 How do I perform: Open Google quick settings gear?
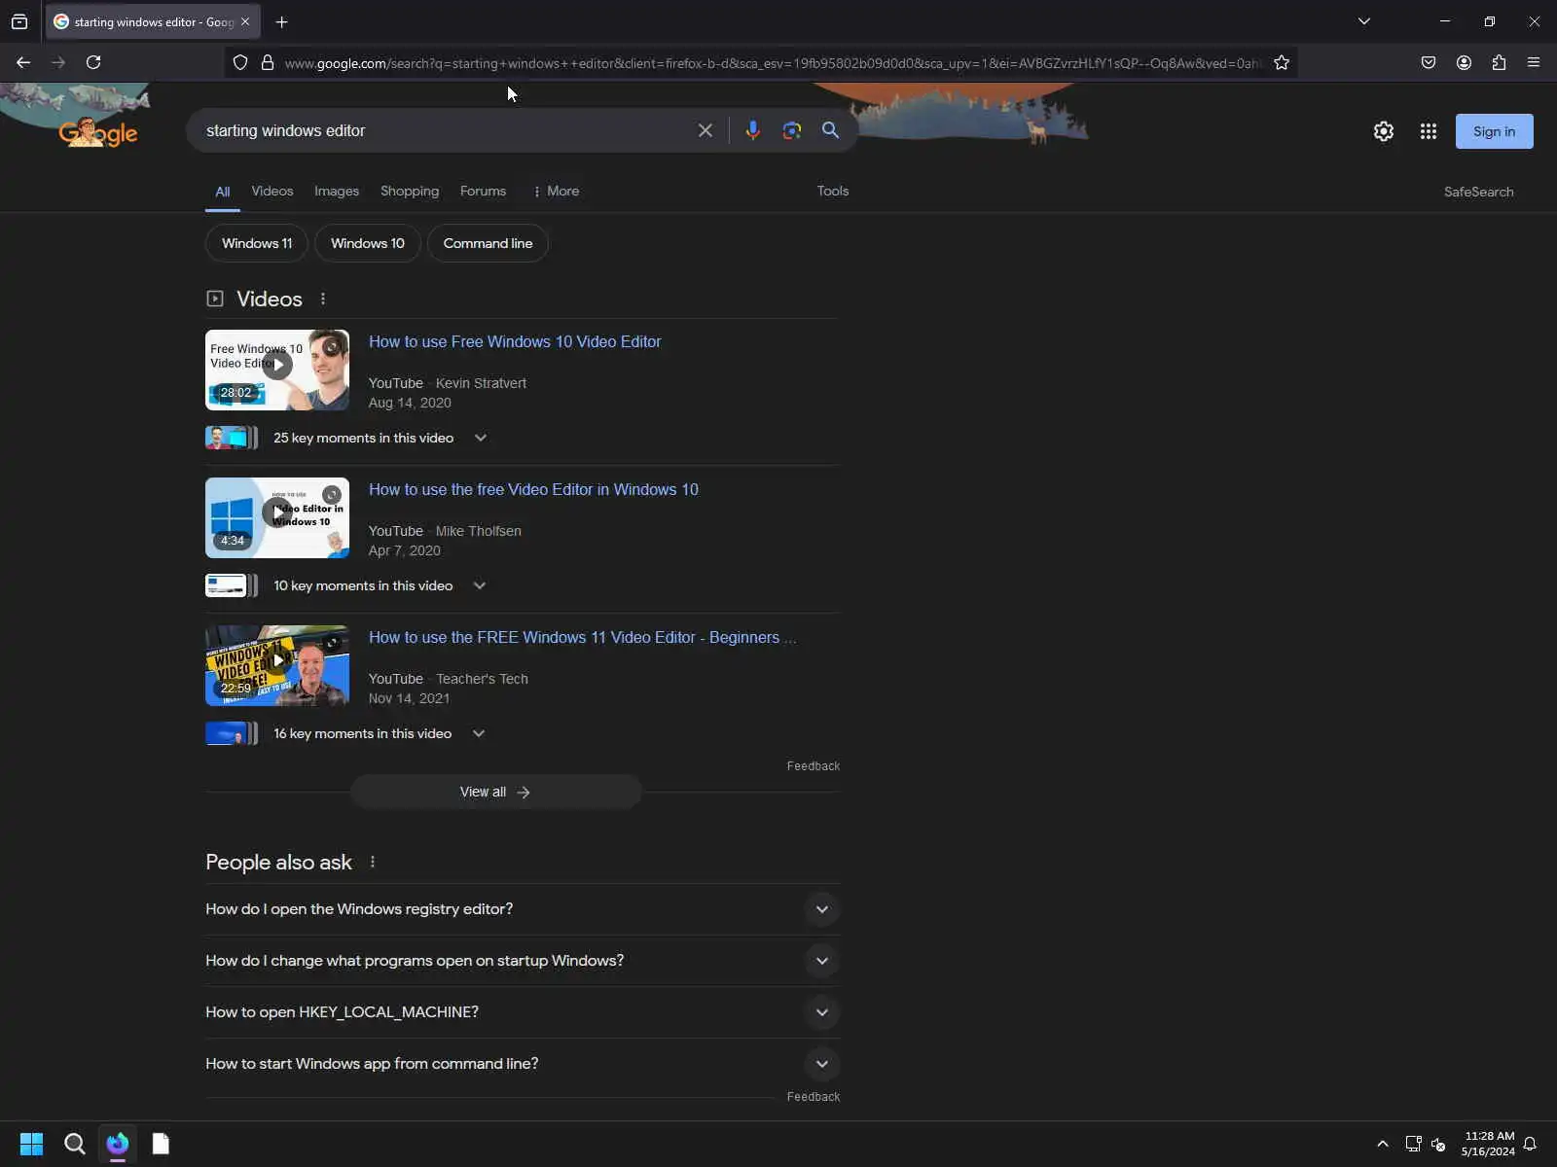click(x=1383, y=131)
